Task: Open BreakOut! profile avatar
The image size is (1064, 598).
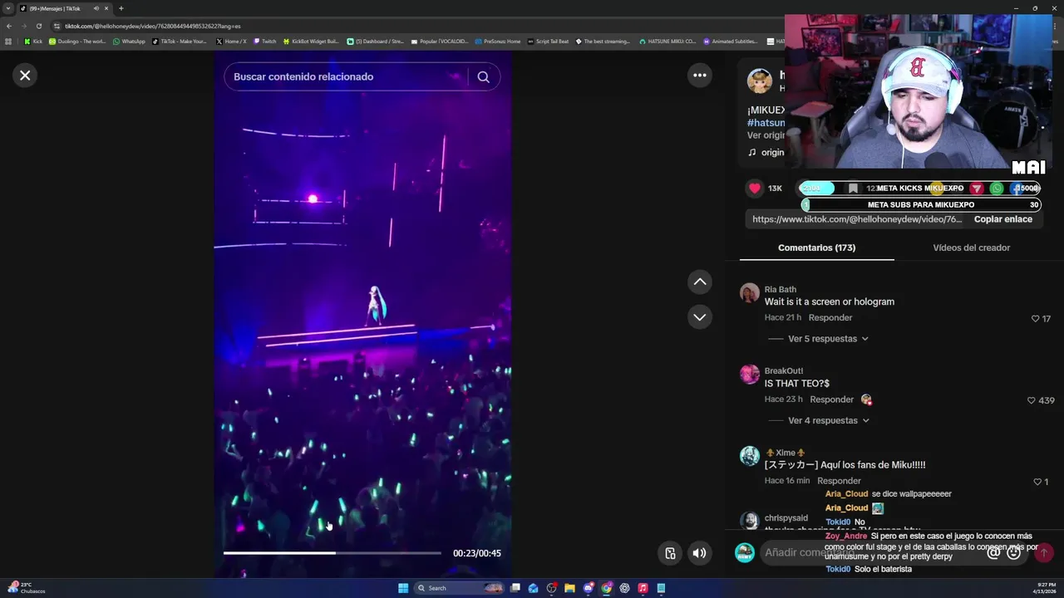Action: click(x=750, y=375)
